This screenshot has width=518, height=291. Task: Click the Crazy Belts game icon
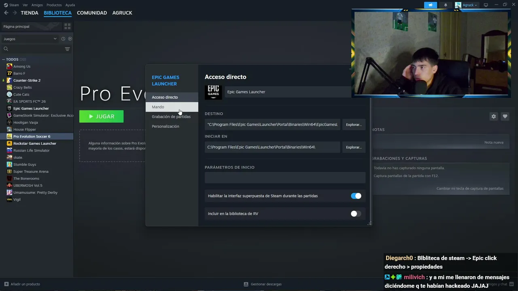pyautogui.click(x=9, y=87)
